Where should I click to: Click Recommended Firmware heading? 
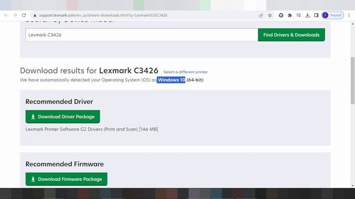[64, 164]
